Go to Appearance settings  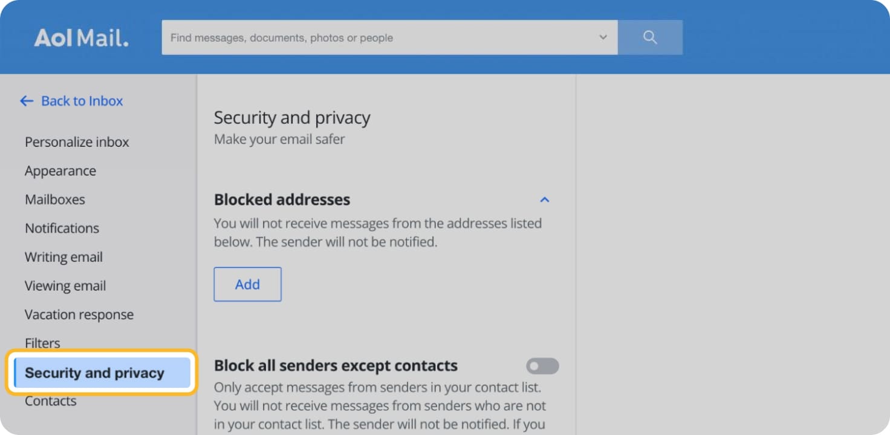(60, 171)
